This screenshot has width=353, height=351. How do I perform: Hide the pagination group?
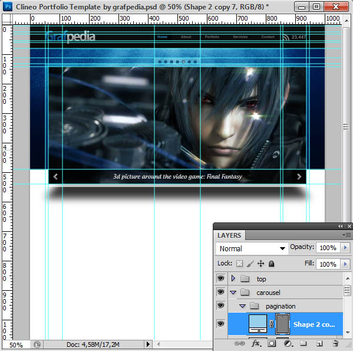pos(220,306)
